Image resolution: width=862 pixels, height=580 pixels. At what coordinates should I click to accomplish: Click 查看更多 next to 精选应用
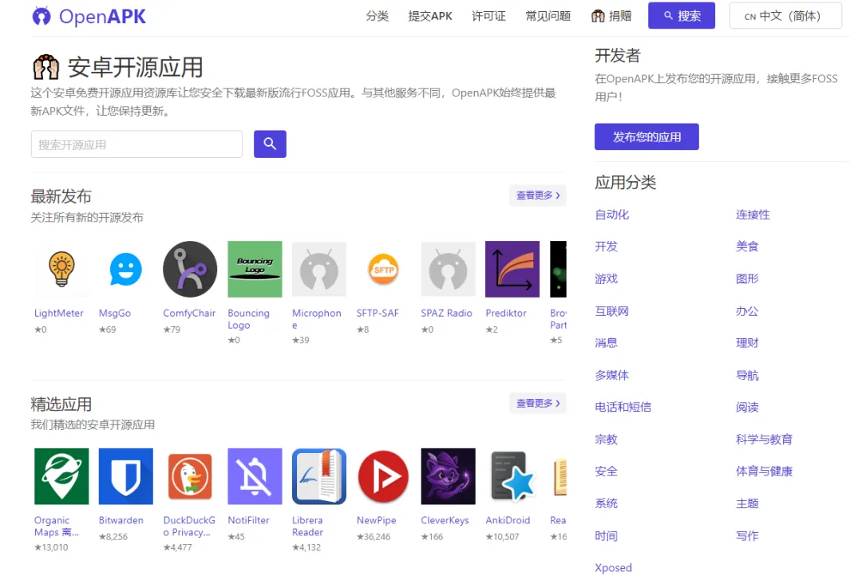(538, 404)
